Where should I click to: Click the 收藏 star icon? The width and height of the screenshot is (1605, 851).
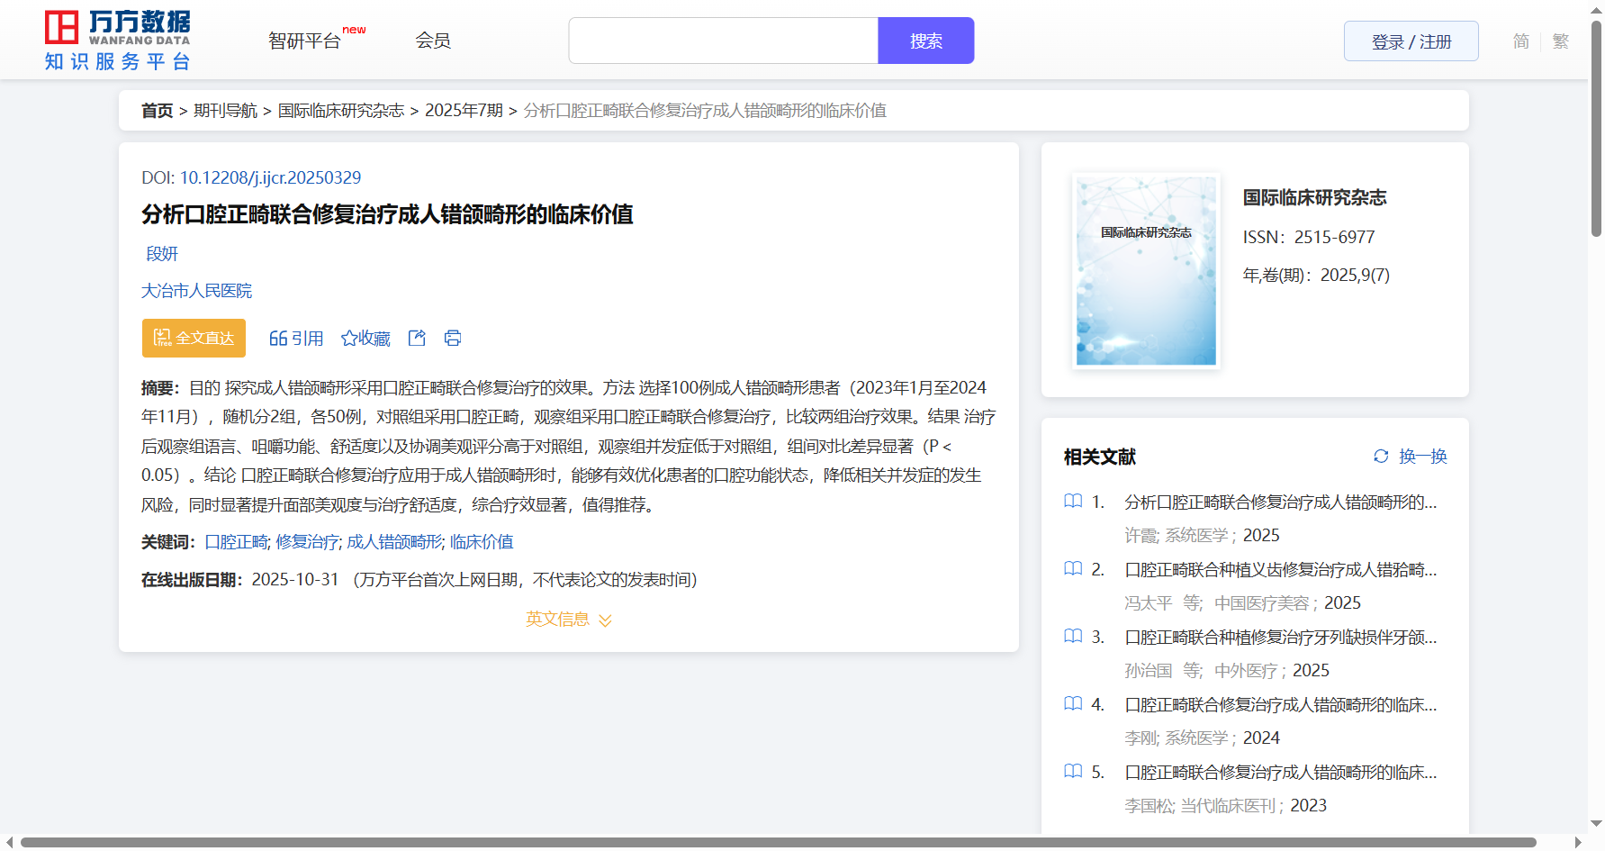(x=349, y=339)
